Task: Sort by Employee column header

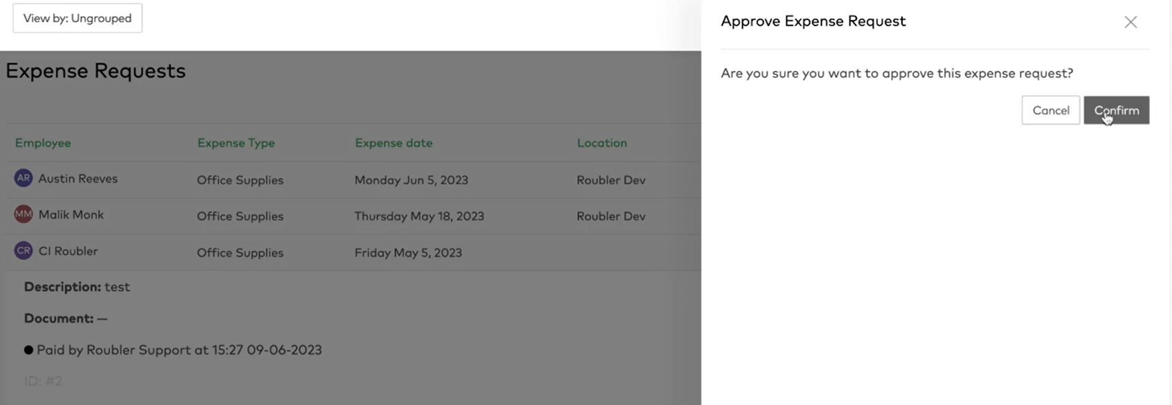Action: click(x=43, y=143)
